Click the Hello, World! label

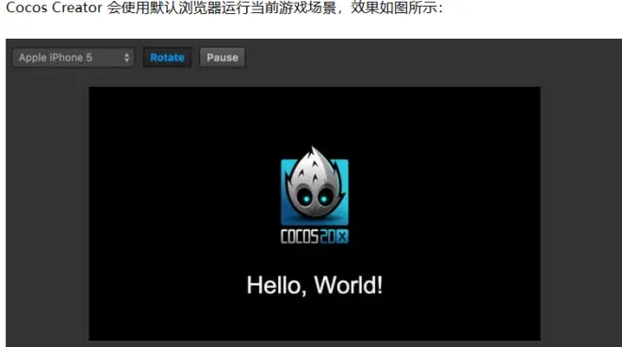315,285
